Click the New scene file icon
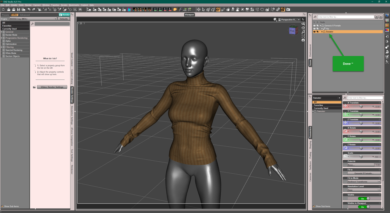The image size is (390, 213). [x=3, y=9]
